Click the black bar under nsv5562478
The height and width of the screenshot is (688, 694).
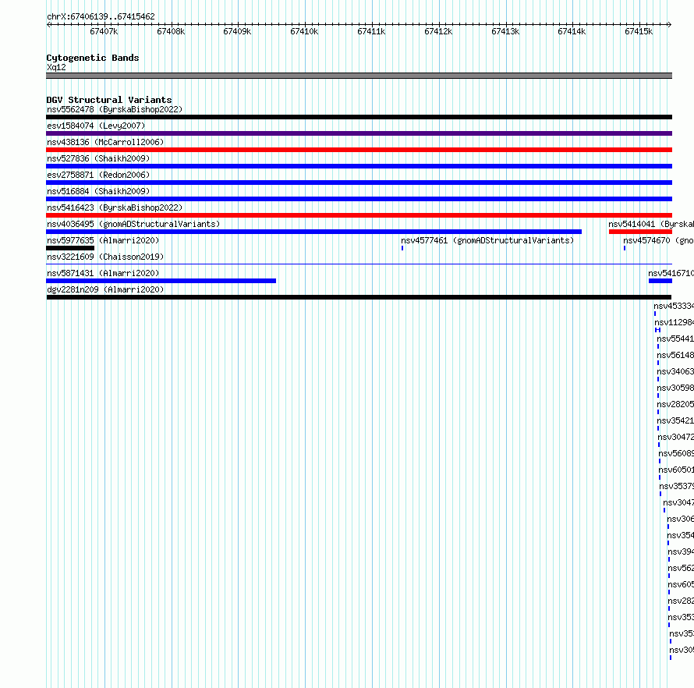(359, 117)
